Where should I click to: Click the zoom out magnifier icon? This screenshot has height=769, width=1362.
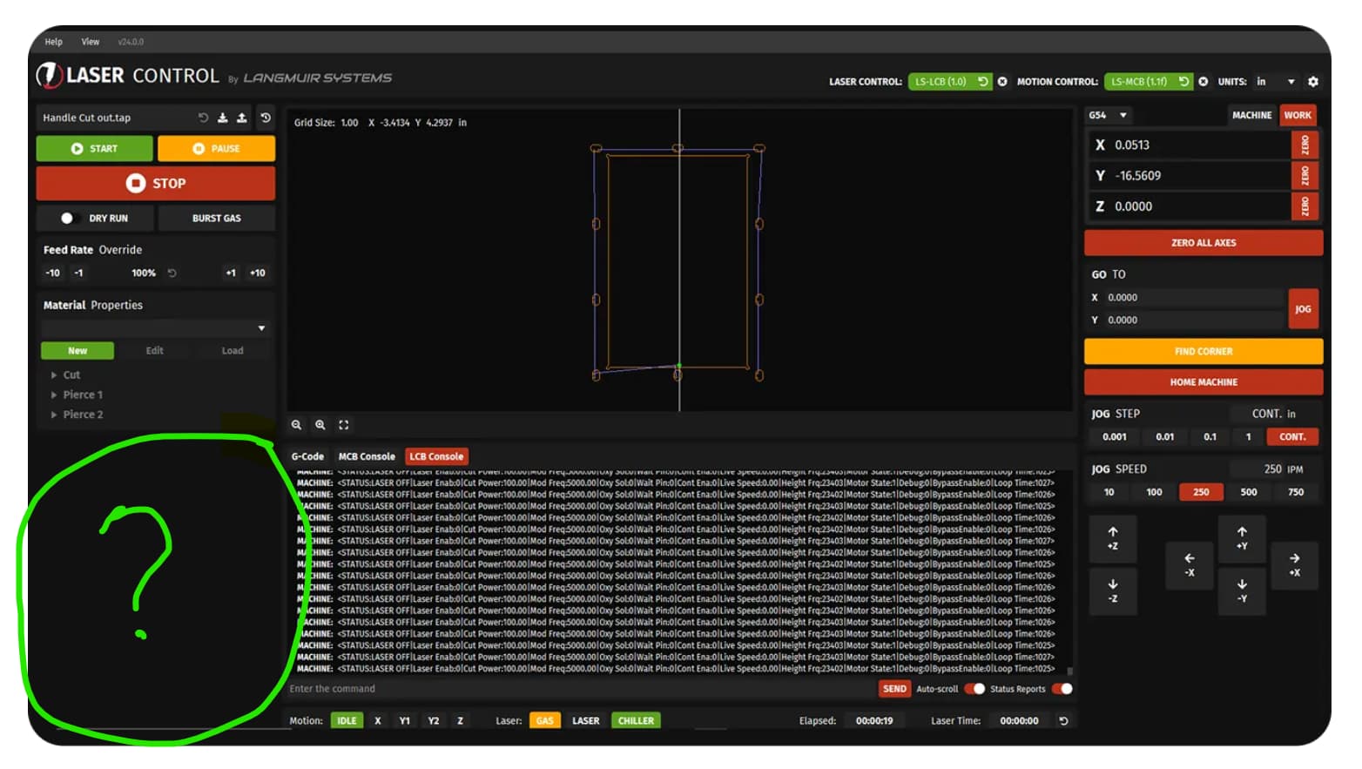tap(296, 425)
